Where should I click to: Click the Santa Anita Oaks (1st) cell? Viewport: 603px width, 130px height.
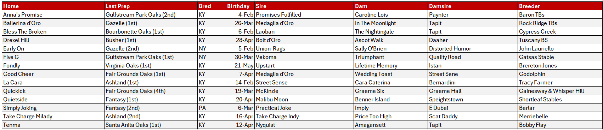click(151, 125)
